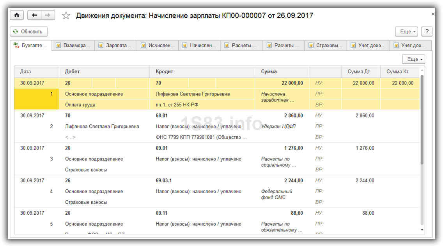Click the Сумма column header
Viewport: 443px width, 247px height.
point(282,72)
